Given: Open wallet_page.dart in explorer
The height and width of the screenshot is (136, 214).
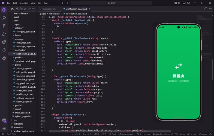Looking at the screenshot, I should (x=24, y=102).
